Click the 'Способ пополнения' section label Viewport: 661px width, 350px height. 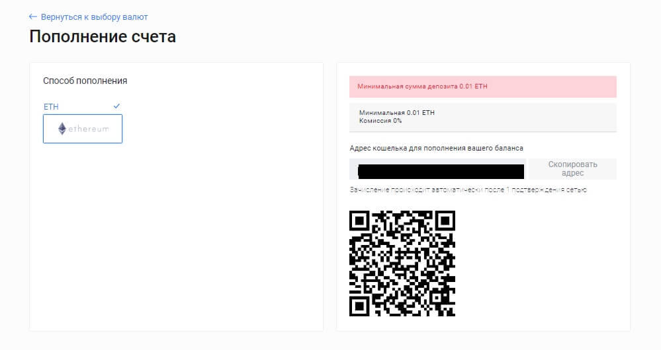click(x=85, y=81)
